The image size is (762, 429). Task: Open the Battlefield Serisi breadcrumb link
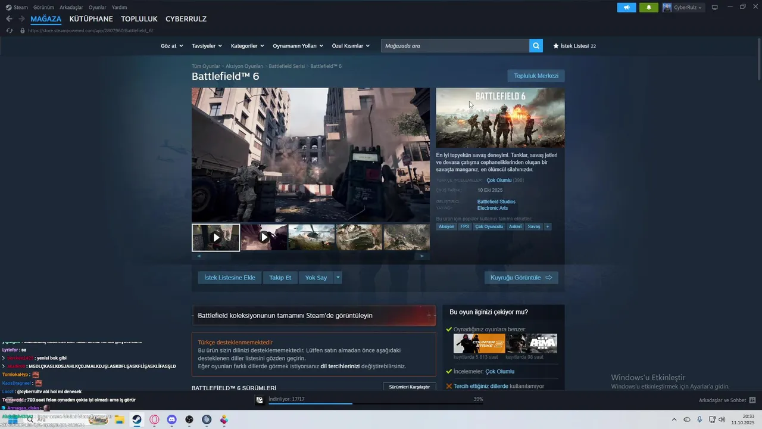(x=287, y=66)
